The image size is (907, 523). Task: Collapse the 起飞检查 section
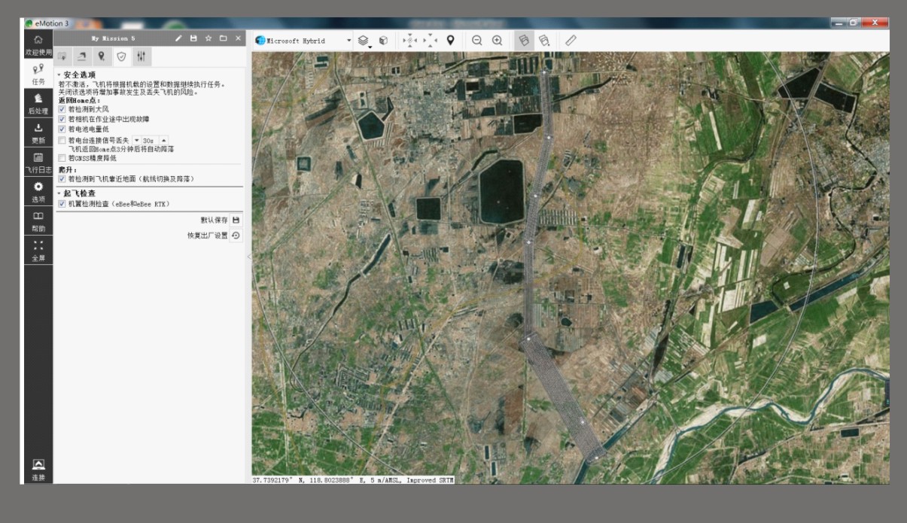[59, 193]
